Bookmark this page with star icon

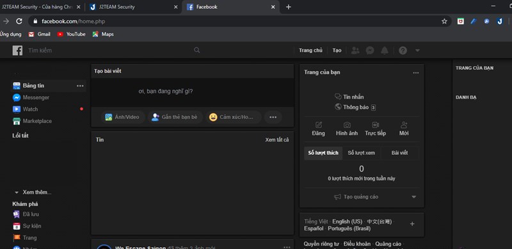[444, 21]
